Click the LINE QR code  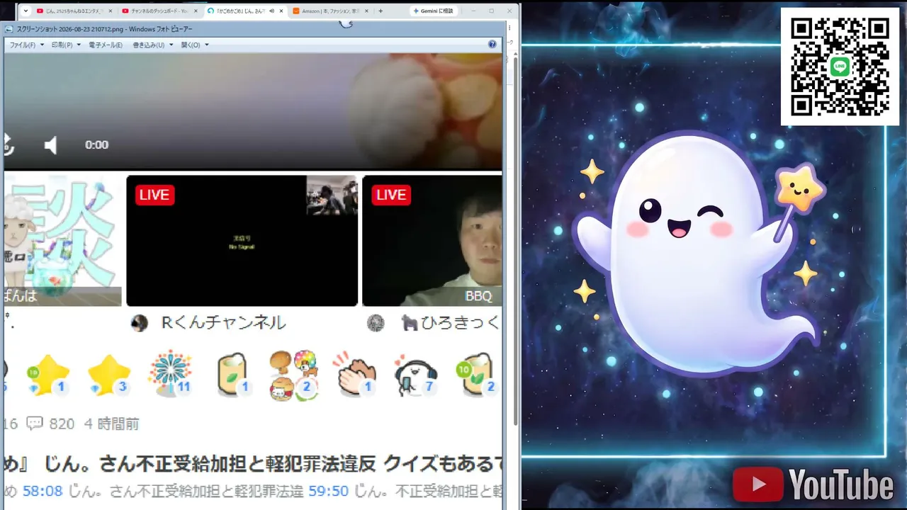[x=840, y=67]
